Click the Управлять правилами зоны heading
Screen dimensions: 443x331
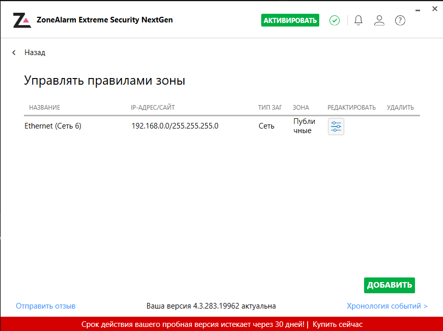(104, 81)
